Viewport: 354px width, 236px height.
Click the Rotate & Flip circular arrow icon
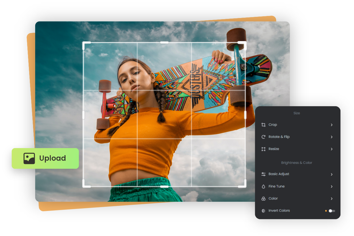point(263,137)
